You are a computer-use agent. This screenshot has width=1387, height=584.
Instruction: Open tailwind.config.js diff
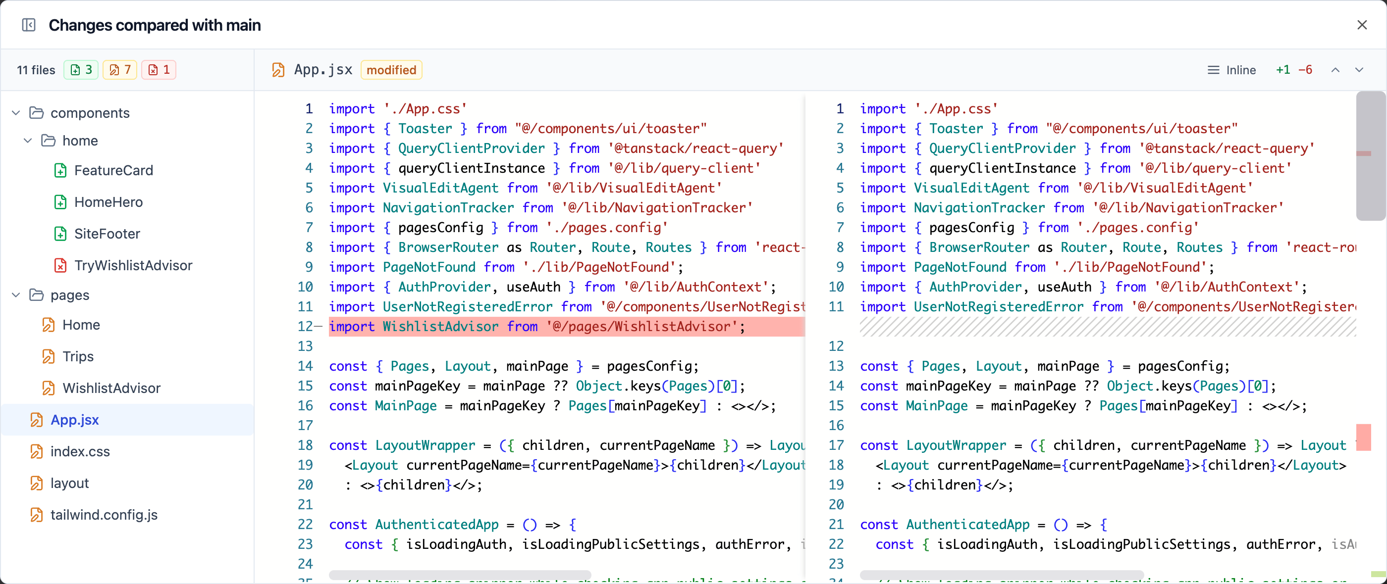point(104,515)
